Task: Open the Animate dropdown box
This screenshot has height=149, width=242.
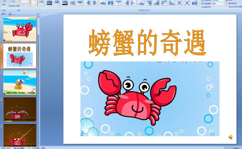Action: (x=22, y=2)
